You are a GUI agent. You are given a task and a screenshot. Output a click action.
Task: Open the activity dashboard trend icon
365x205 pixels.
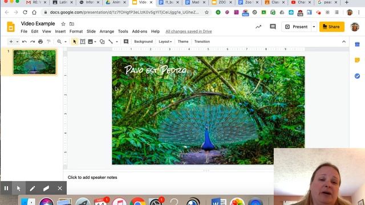(258, 27)
